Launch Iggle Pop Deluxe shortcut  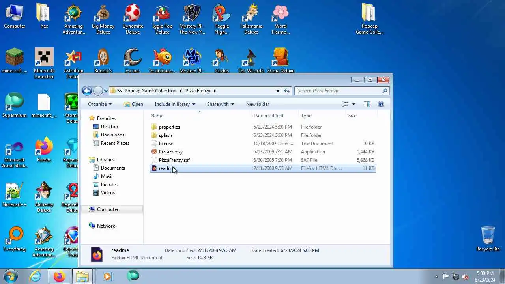click(162, 19)
